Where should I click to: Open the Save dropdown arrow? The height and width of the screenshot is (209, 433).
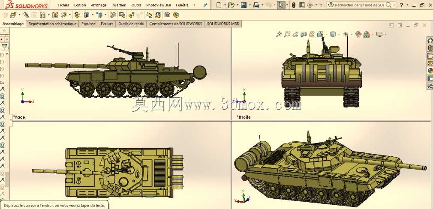click(x=250, y=5)
